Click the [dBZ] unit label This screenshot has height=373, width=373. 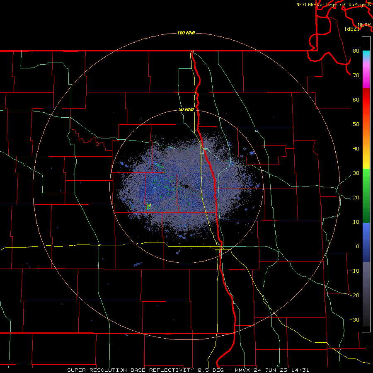point(352,29)
